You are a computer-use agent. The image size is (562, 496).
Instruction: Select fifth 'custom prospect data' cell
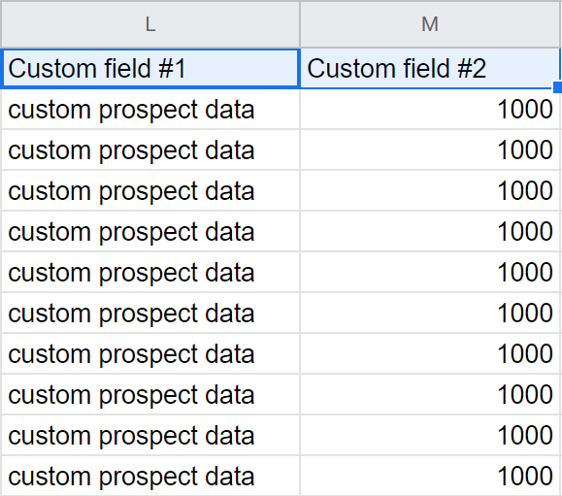150,273
